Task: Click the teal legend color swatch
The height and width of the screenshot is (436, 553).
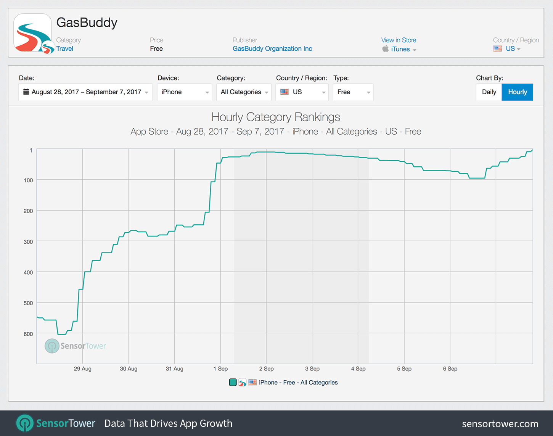Action: 233,383
